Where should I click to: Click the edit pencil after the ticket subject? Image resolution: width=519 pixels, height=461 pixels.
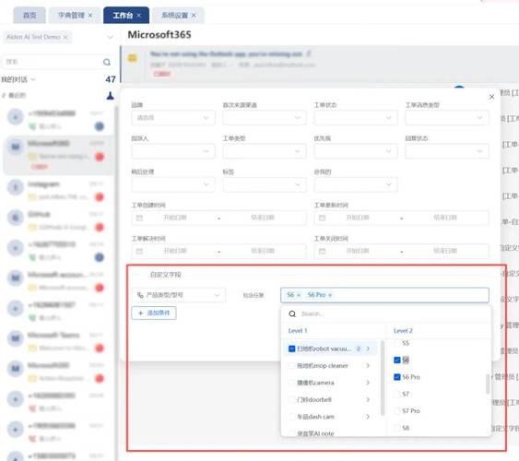click(308, 53)
